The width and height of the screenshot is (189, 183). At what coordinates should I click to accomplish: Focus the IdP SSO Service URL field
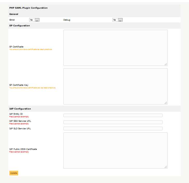click(113, 122)
